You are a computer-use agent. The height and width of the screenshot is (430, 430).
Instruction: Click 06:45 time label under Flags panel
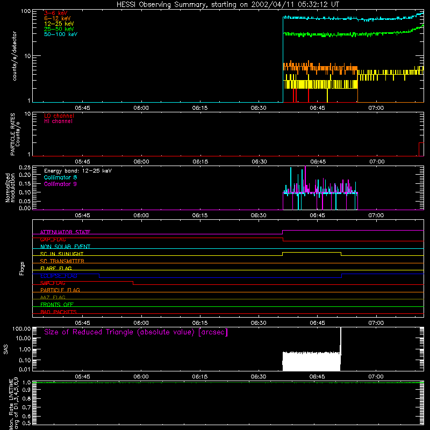coord(317,323)
